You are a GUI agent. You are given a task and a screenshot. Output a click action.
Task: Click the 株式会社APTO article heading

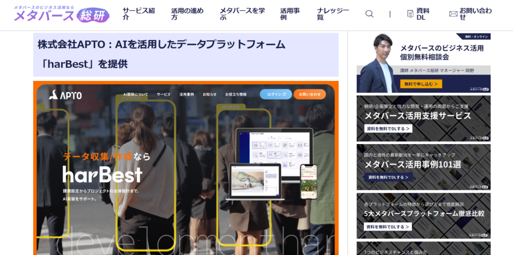click(x=186, y=54)
